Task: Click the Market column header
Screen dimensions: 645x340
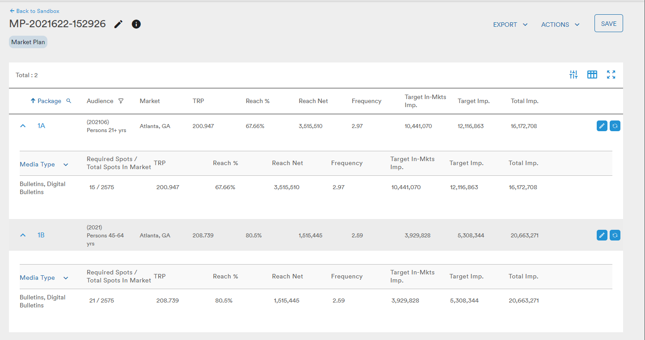Action: [x=150, y=101]
